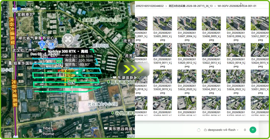270x139 pixels.
Task: Click the fiber home map label
Action: coord(49,131)
